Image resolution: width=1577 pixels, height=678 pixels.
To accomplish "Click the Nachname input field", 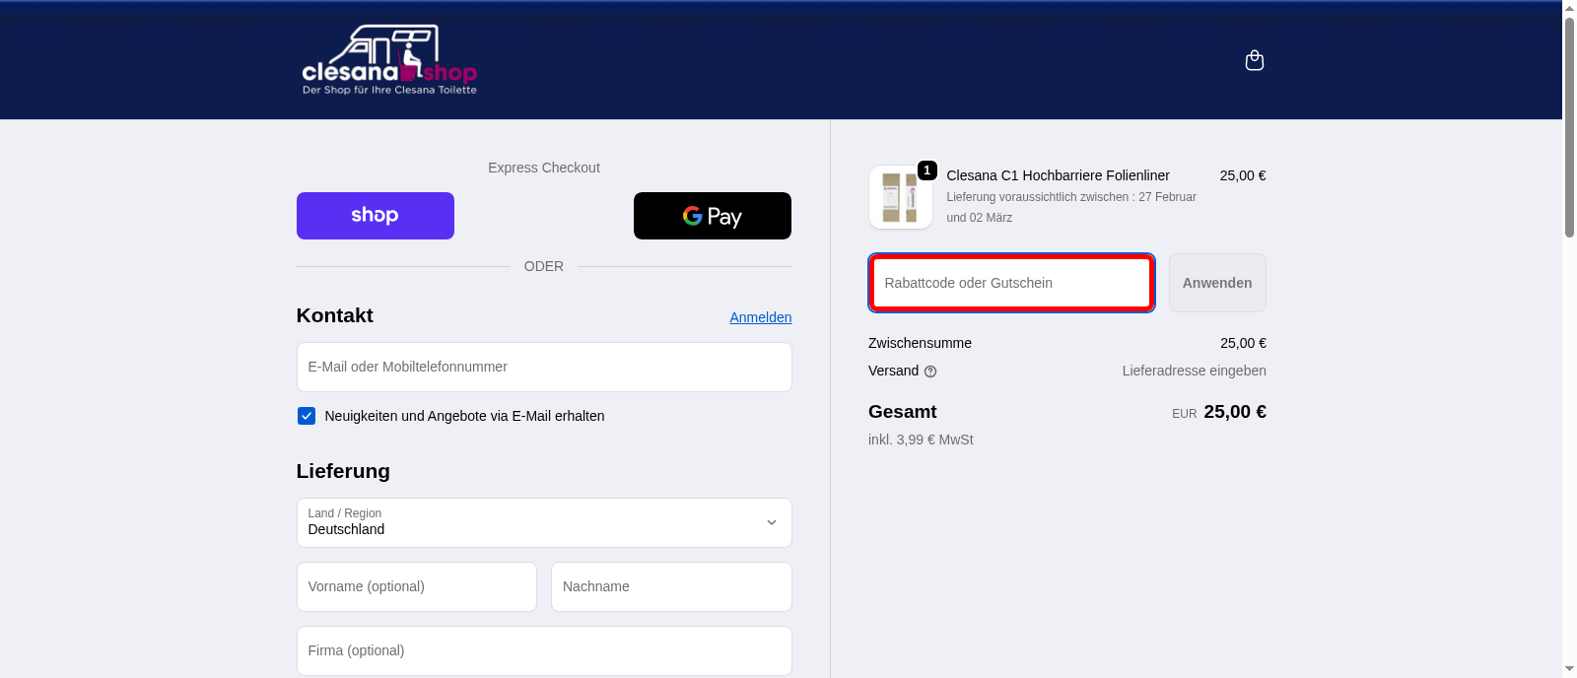I will click(671, 586).
